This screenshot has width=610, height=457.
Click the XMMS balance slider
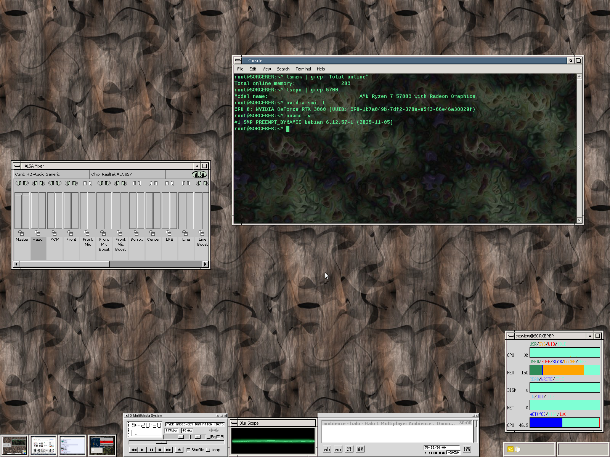(198, 437)
